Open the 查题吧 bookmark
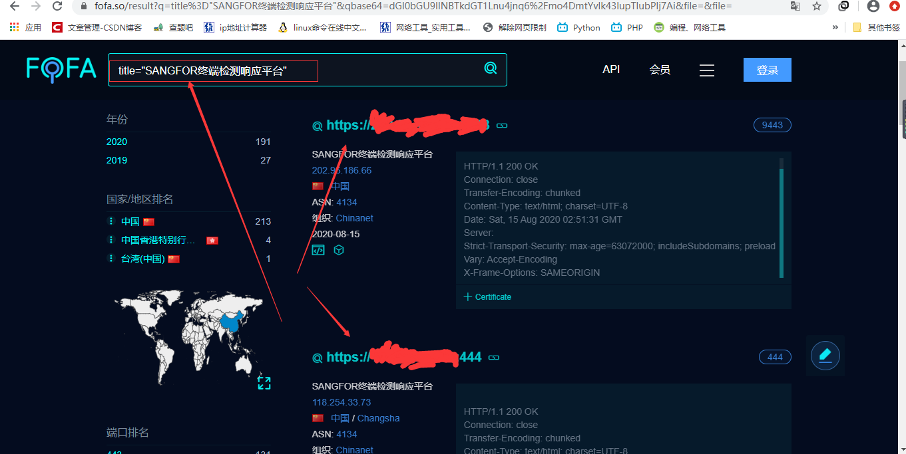This screenshot has height=454, width=906. 173,27
